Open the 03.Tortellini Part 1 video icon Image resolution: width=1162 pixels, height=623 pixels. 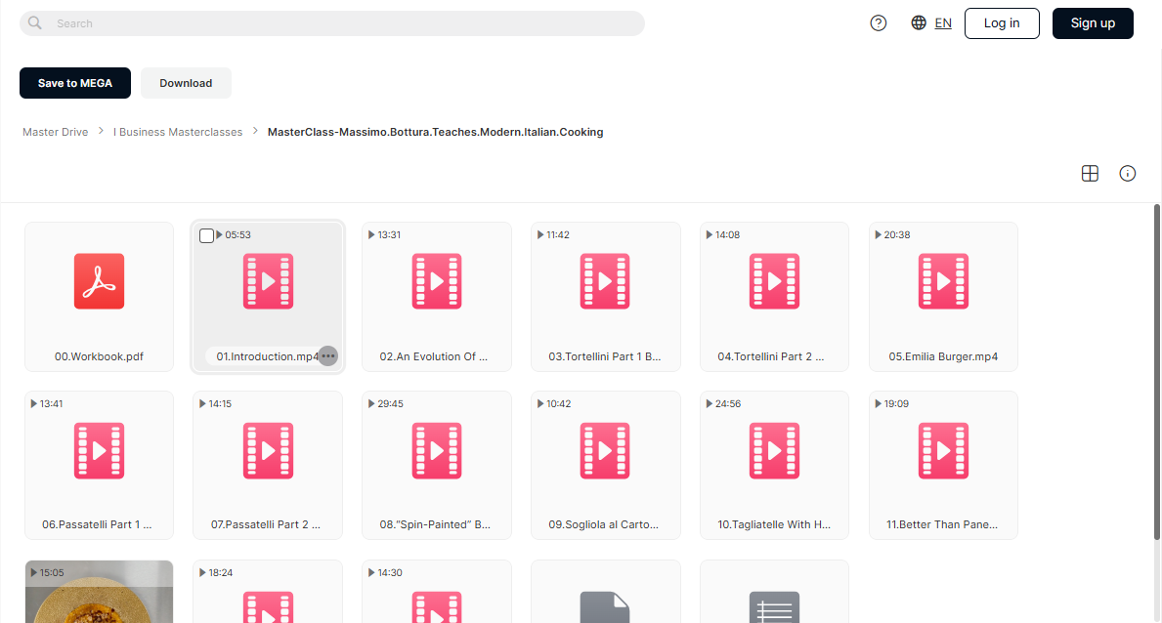pyautogui.click(x=606, y=281)
